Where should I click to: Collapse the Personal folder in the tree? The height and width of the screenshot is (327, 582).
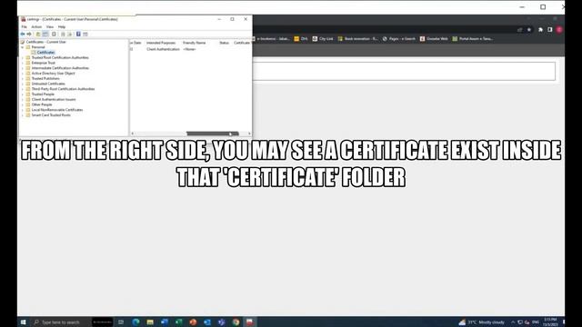tap(23, 47)
